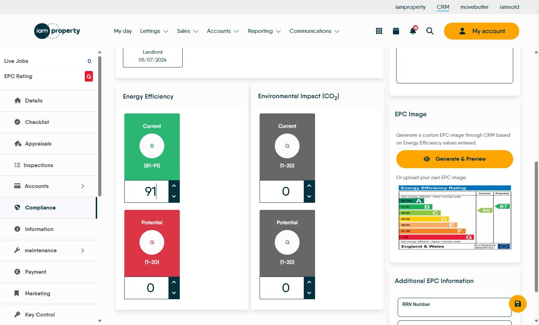Increase Environmental Impact current value
Screen dimensions: 539x325
click(309, 186)
